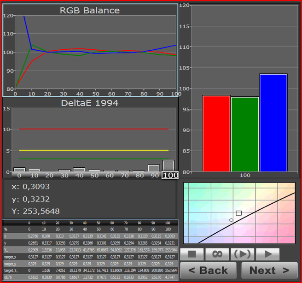302x283 pixels.
Task: Click table cell 1,616 in target_Y_ row
Action: (46, 270)
